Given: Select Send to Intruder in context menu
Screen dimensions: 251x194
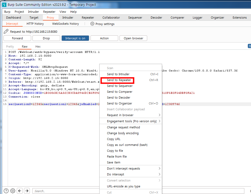Looking at the screenshot, I should point(131,74).
